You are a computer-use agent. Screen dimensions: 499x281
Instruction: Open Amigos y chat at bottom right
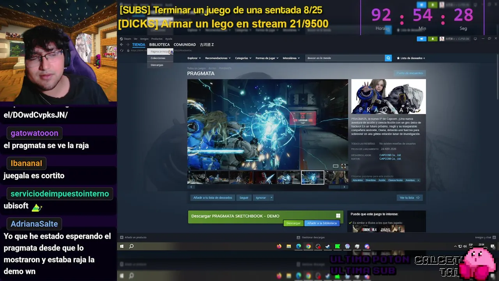(485, 237)
